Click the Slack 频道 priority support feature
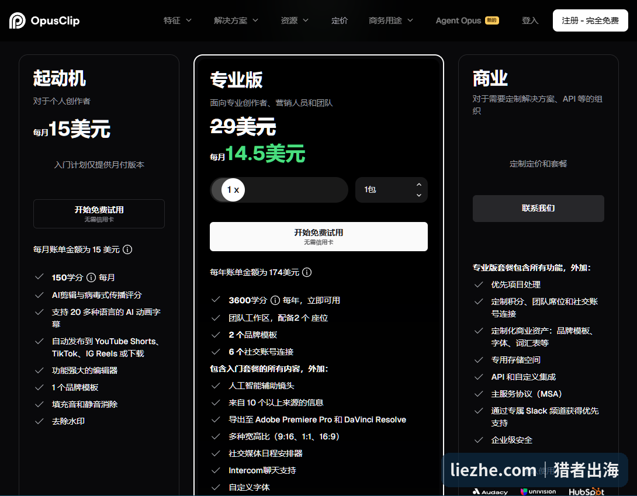Image resolution: width=637 pixels, height=496 pixels. coord(545,417)
